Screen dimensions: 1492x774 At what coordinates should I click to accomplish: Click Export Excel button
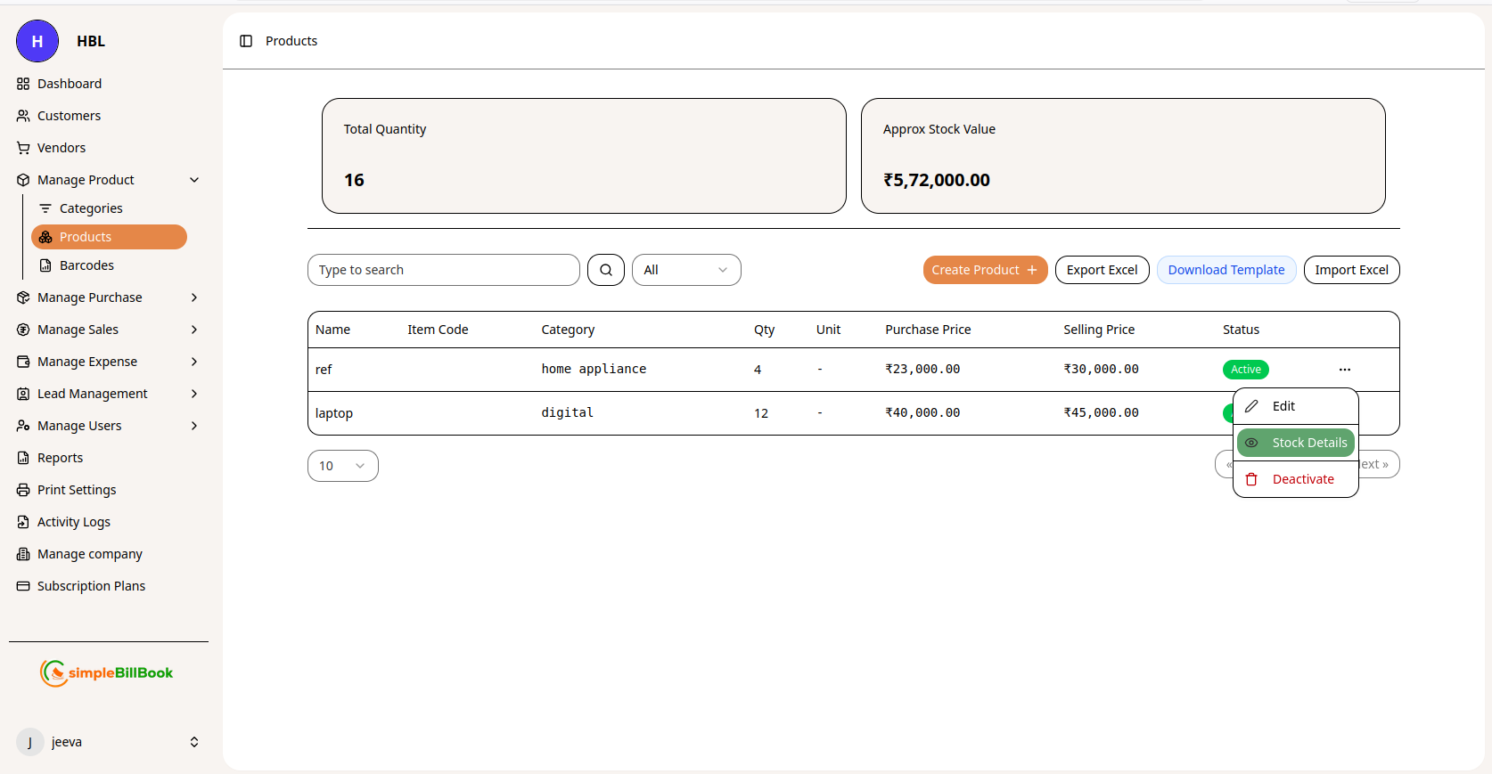point(1102,270)
